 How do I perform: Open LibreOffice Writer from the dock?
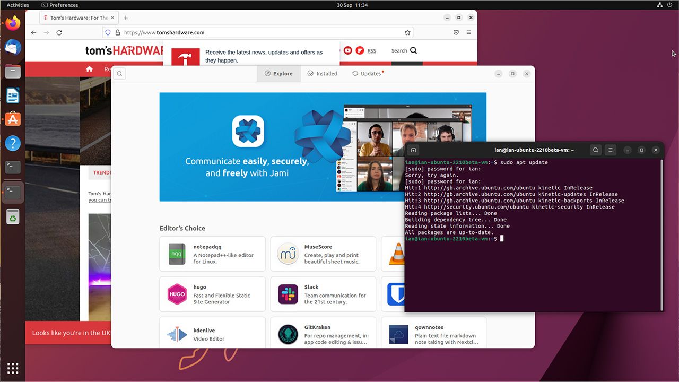13,95
